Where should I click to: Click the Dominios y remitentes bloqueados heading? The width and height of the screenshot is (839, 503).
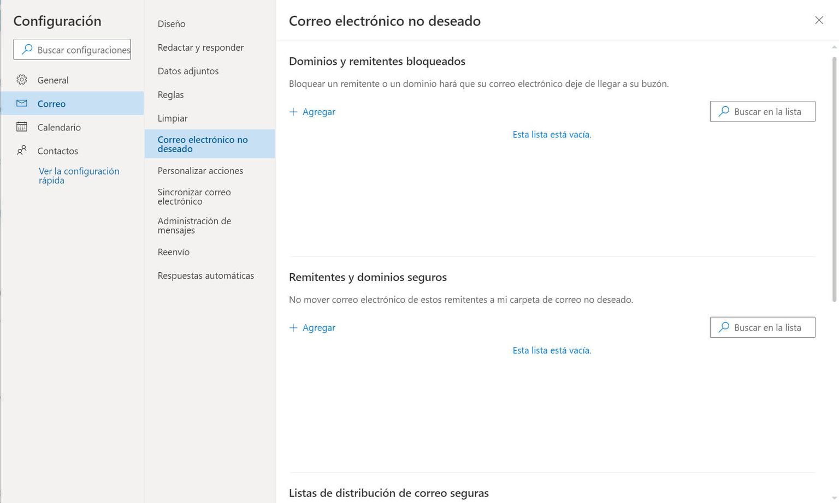point(377,61)
